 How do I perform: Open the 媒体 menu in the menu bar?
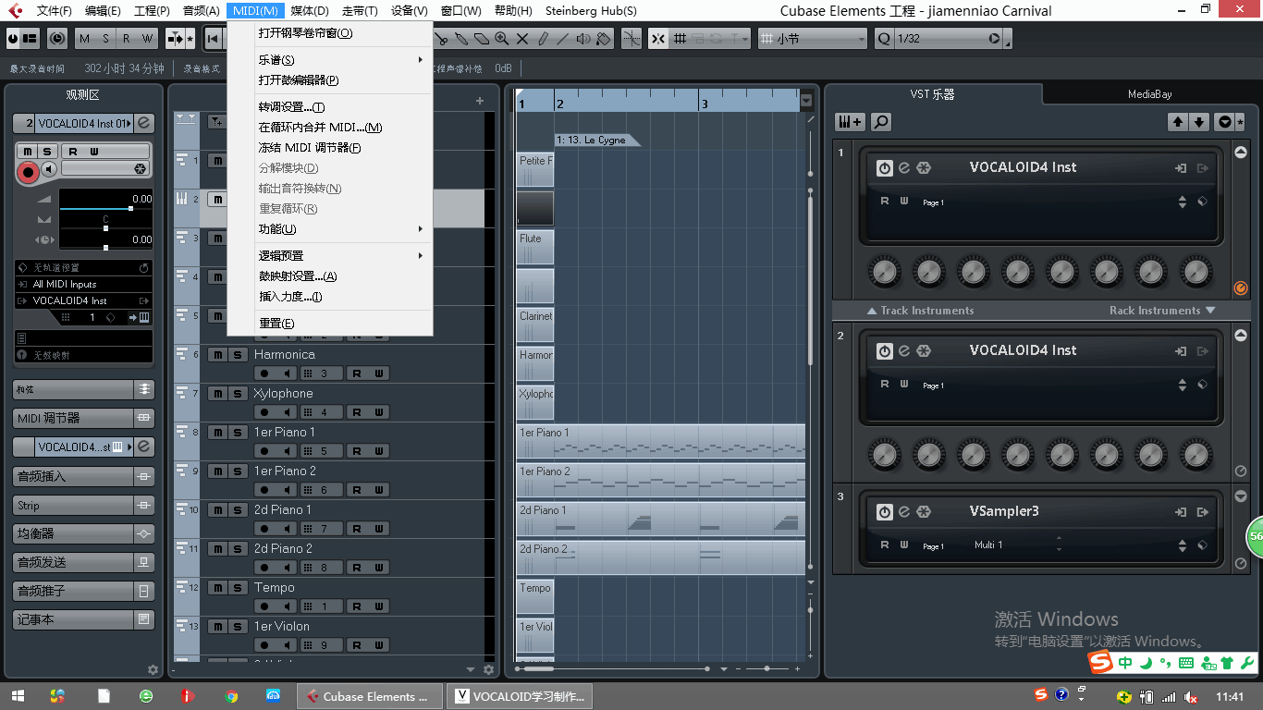[x=309, y=11]
